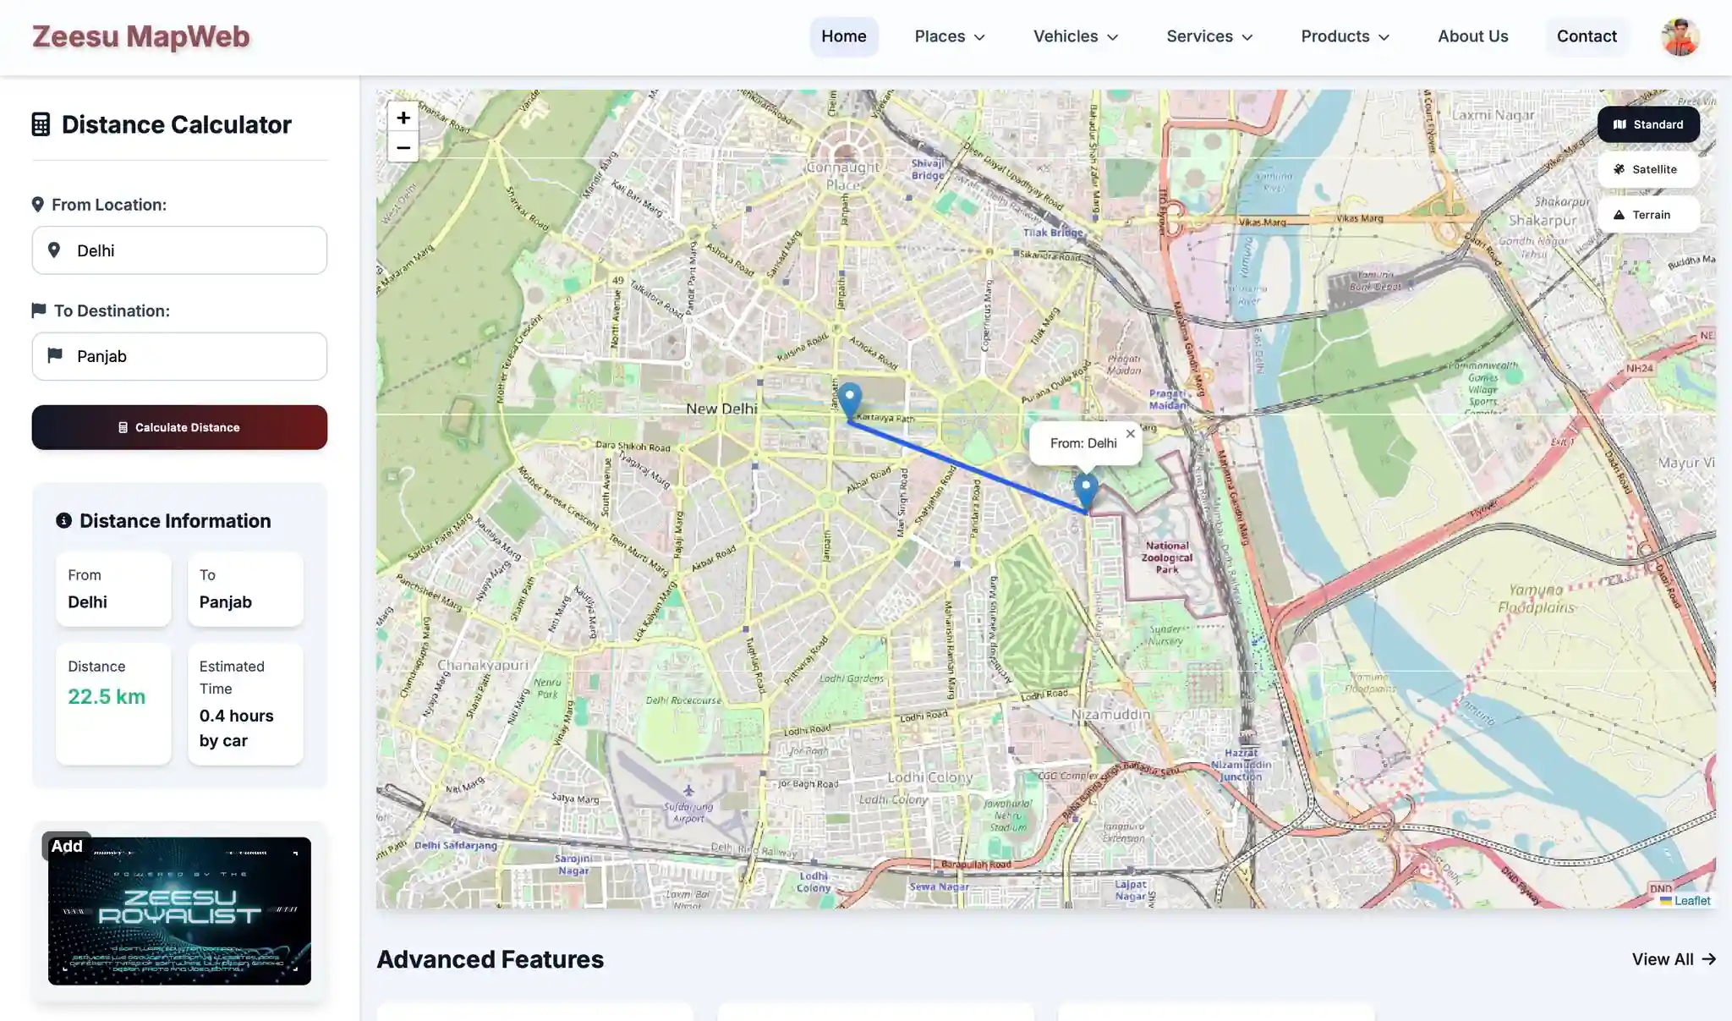1732x1021 pixels.
Task: Focus the To Destination input containing Panjab
Action: pos(179,356)
